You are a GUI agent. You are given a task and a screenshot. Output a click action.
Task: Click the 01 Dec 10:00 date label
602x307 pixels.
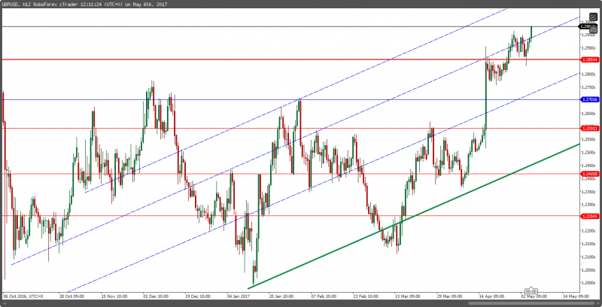click(155, 296)
